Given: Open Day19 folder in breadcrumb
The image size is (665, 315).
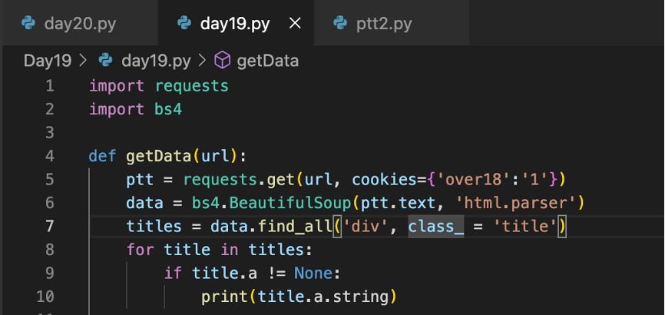Looking at the screenshot, I should [x=48, y=61].
